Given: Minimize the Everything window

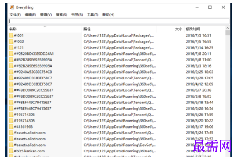Looking at the screenshot, I should (197, 7).
